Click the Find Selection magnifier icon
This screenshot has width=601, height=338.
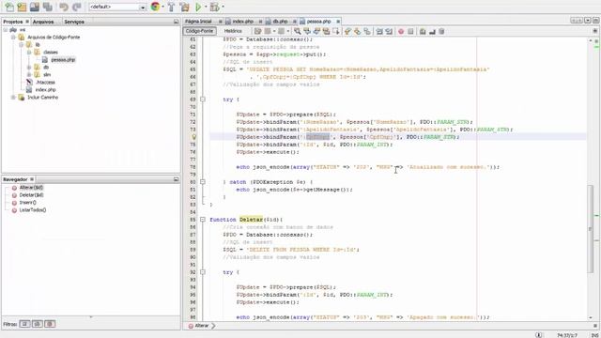pyautogui.click(x=297, y=31)
